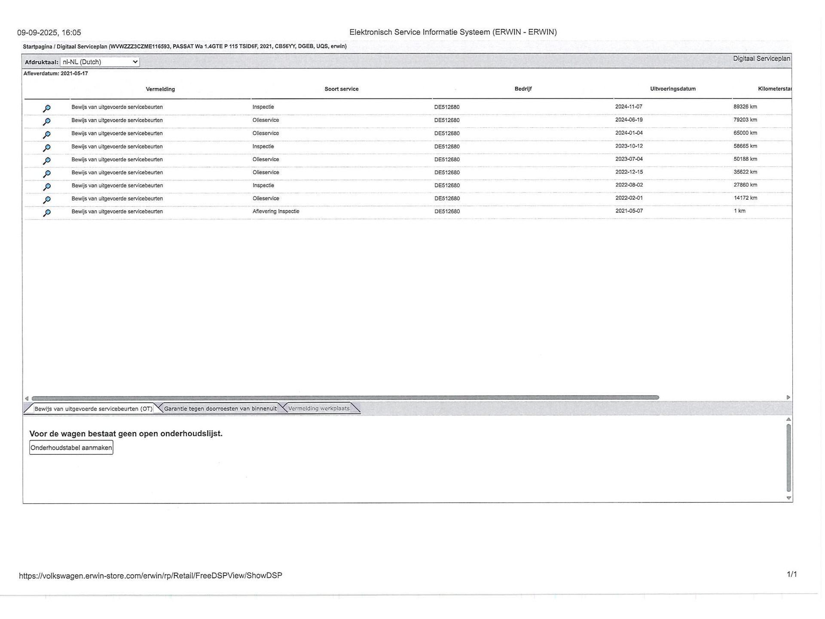Open magnifier for 2022-12-15 Olieservice entry
This screenshot has width=825, height=619.
(x=47, y=174)
